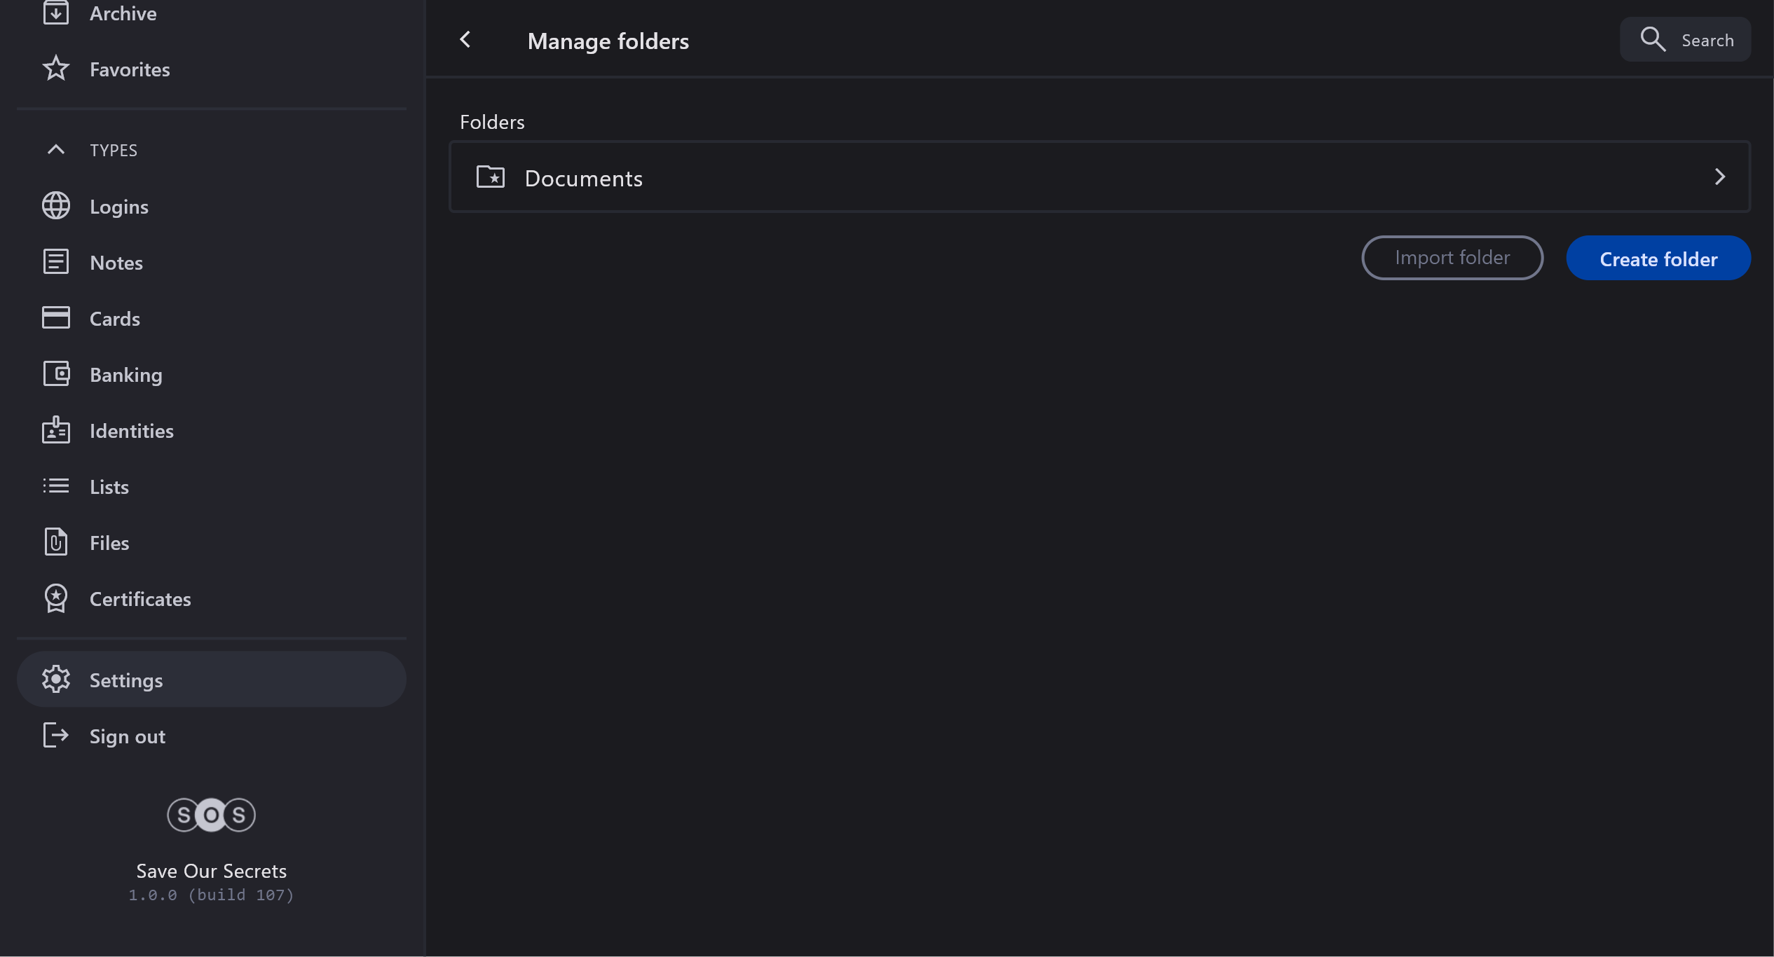Open the Lists menu item
The height and width of the screenshot is (957, 1774).
tap(109, 486)
